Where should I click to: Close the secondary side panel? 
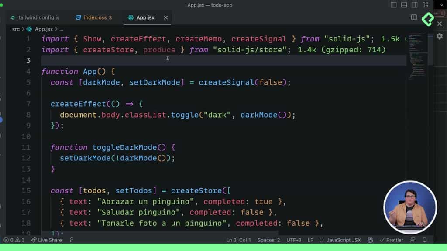point(440,24)
